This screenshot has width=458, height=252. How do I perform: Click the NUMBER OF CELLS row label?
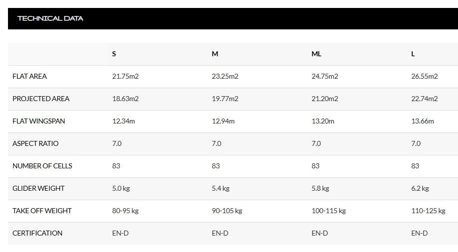point(42,166)
